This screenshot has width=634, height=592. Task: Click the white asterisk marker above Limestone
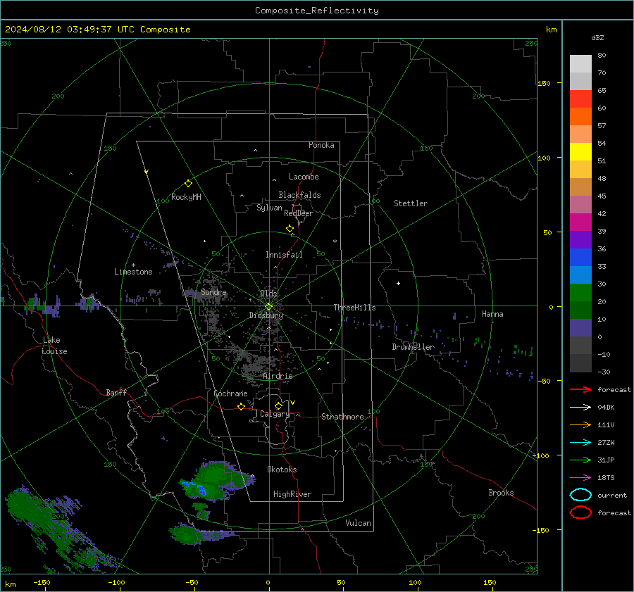(133, 265)
